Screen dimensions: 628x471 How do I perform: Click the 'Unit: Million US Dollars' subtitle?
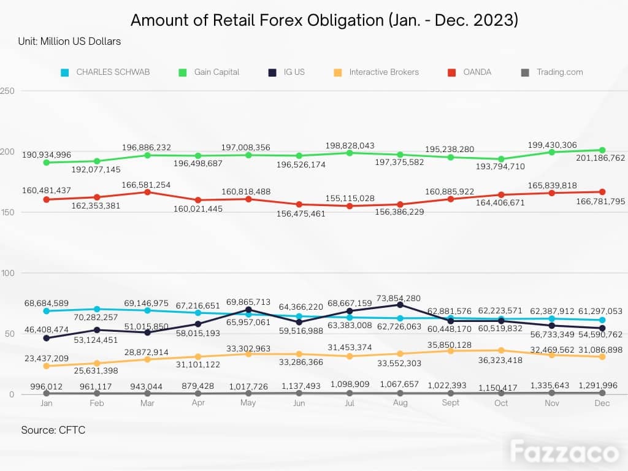click(x=69, y=41)
